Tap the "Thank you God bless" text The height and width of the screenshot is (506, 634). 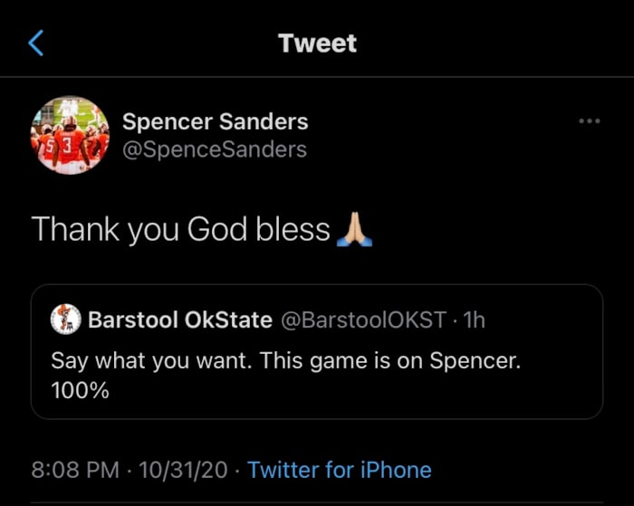[x=181, y=230]
